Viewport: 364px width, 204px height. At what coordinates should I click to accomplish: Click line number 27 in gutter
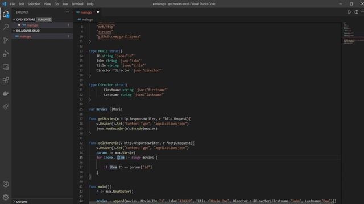(81, 119)
